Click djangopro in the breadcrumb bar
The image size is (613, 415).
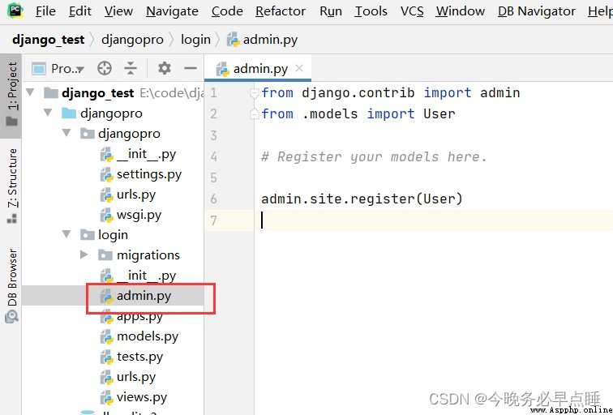(132, 40)
